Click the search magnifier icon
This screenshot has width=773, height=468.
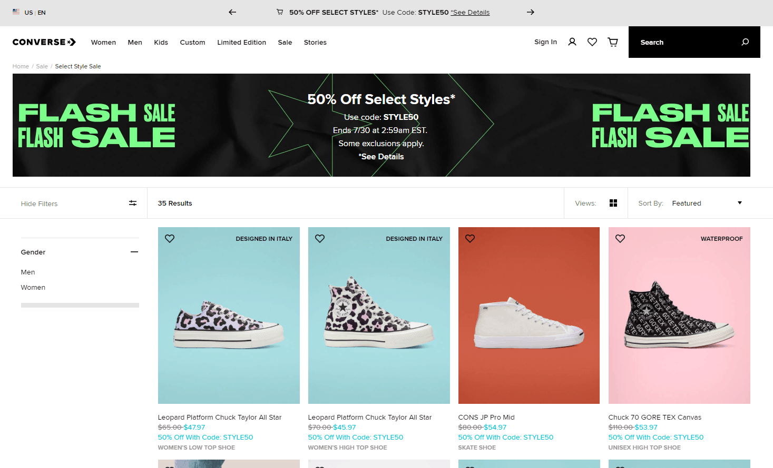click(745, 42)
